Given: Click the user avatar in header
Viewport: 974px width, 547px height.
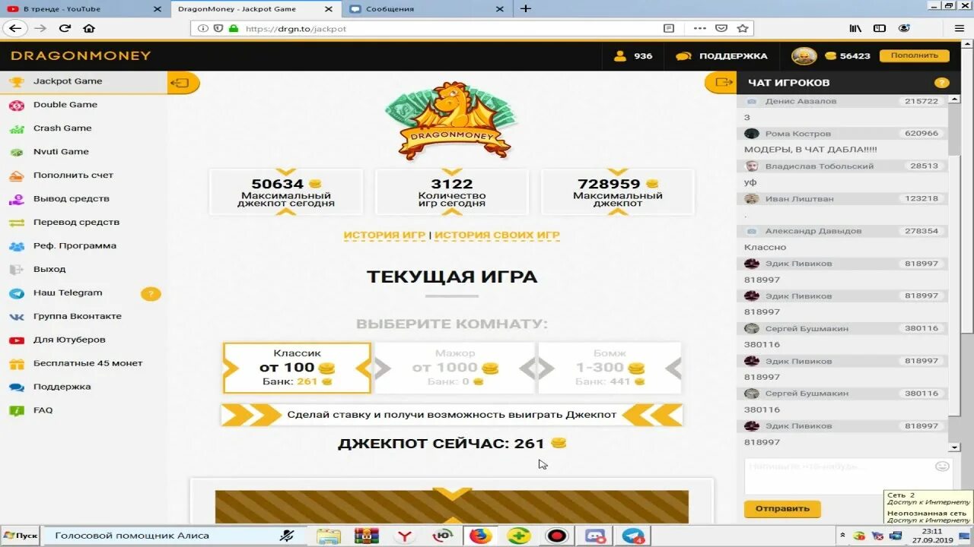Looking at the screenshot, I should [x=804, y=55].
